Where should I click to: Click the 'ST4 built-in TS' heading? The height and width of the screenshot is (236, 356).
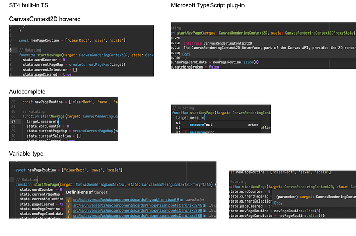pos(29,5)
